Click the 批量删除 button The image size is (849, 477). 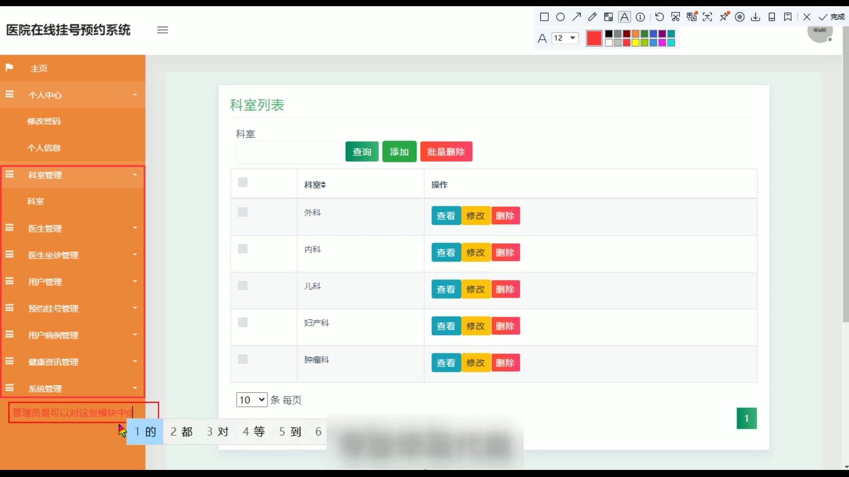pyautogui.click(x=446, y=152)
